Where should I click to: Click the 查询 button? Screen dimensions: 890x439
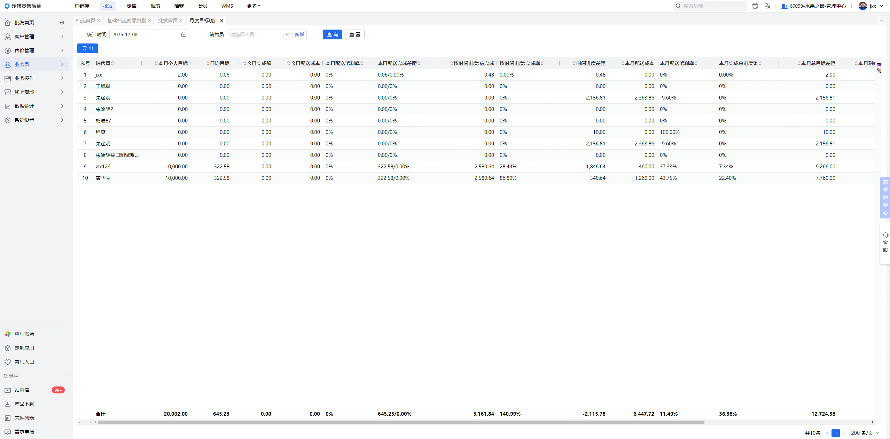coord(332,34)
